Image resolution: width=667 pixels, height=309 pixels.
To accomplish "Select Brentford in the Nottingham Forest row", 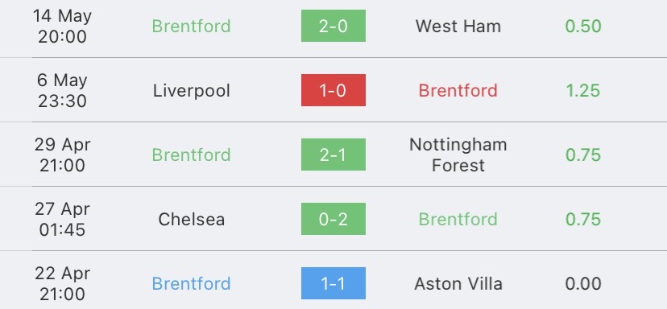I will click(x=192, y=154).
